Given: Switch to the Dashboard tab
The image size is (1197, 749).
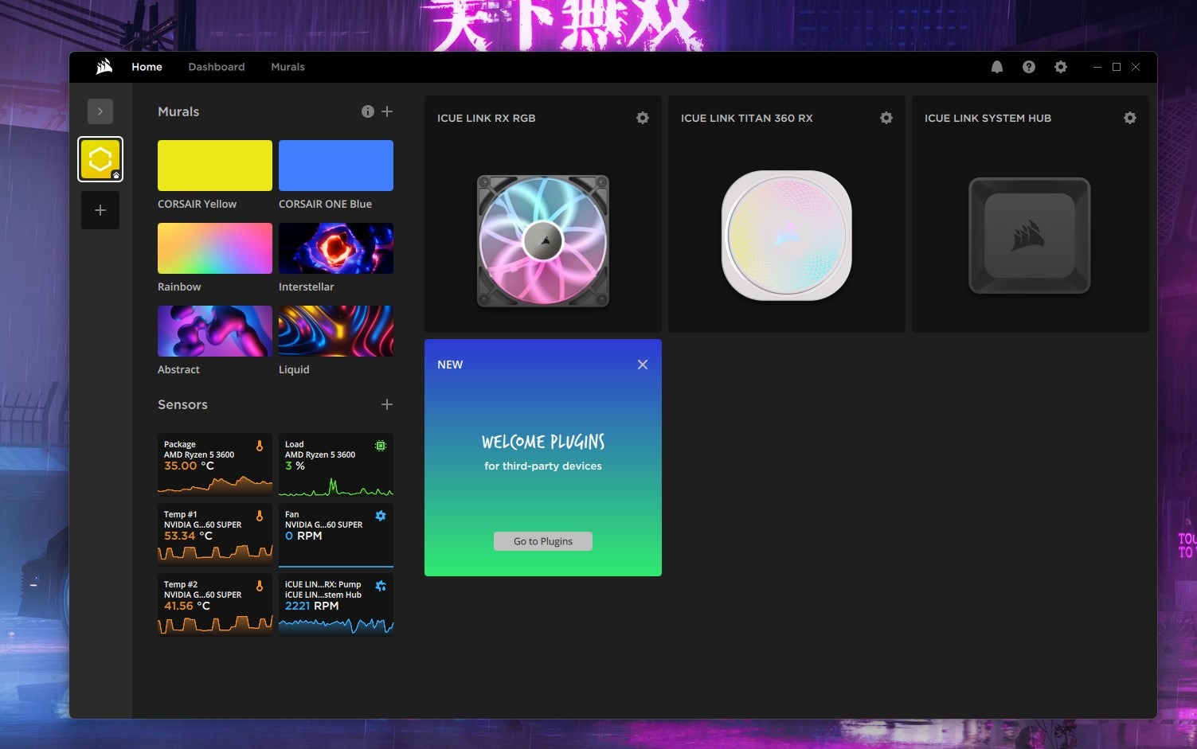Looking at the screenshot, I should tap(217, 67).
